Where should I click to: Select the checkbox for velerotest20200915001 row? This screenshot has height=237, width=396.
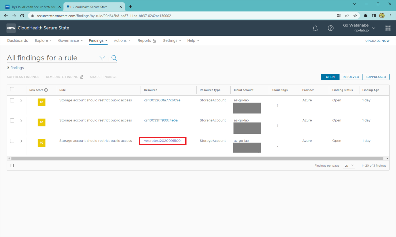(12, 141)
